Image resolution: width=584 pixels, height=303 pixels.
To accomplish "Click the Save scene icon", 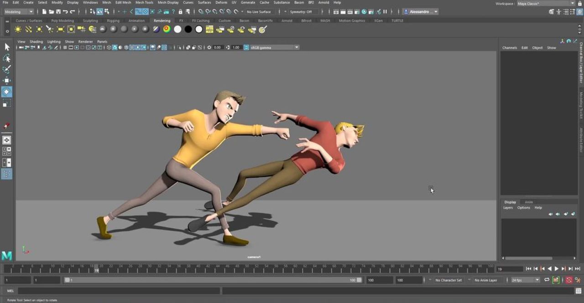I will 58,11.
